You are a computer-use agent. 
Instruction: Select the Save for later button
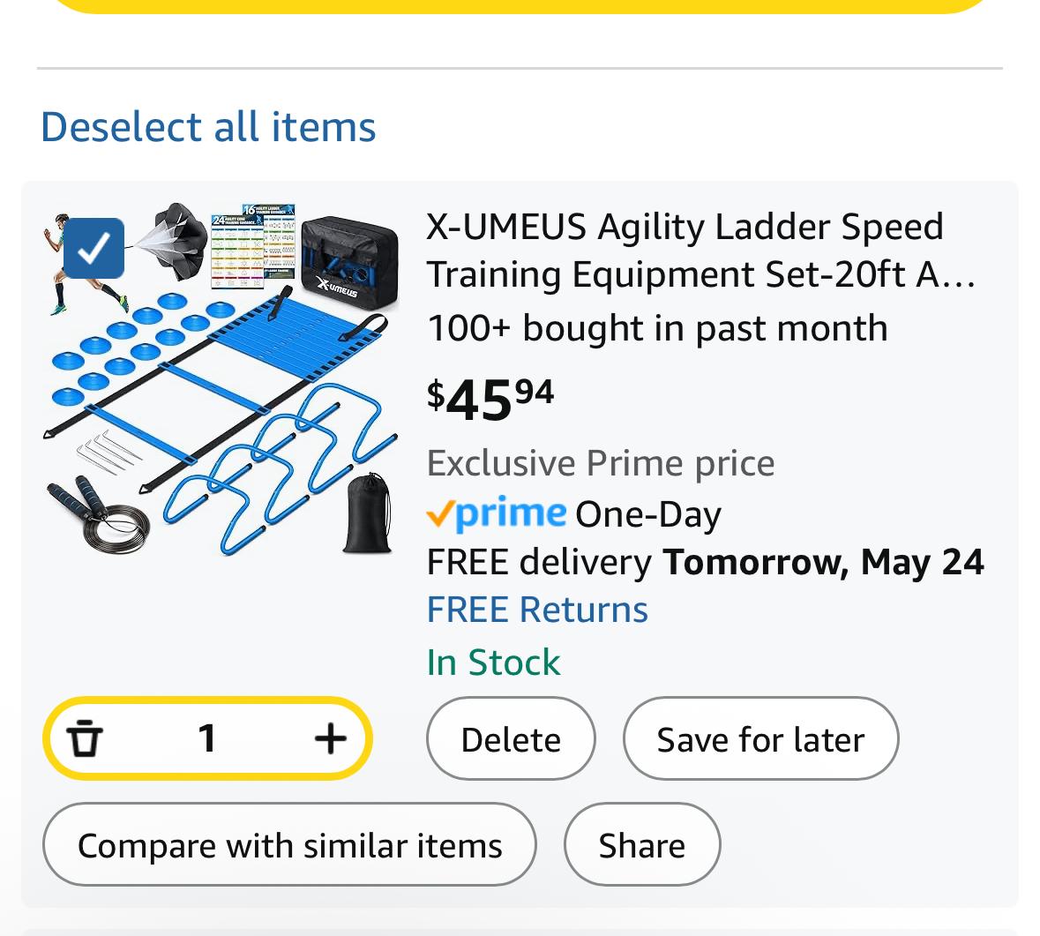point(760,738)
